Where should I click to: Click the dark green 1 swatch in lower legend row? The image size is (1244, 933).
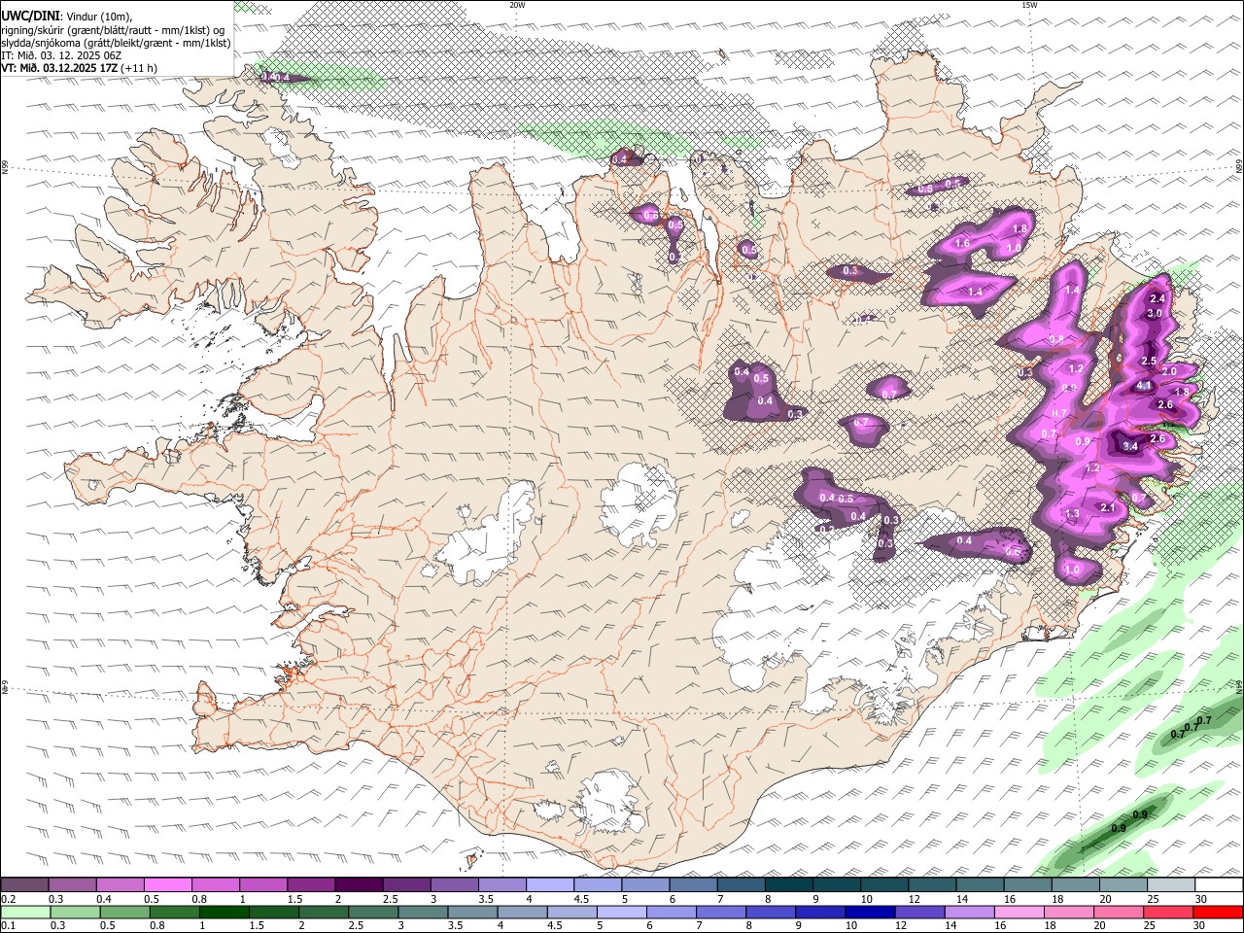click(224, 912)
